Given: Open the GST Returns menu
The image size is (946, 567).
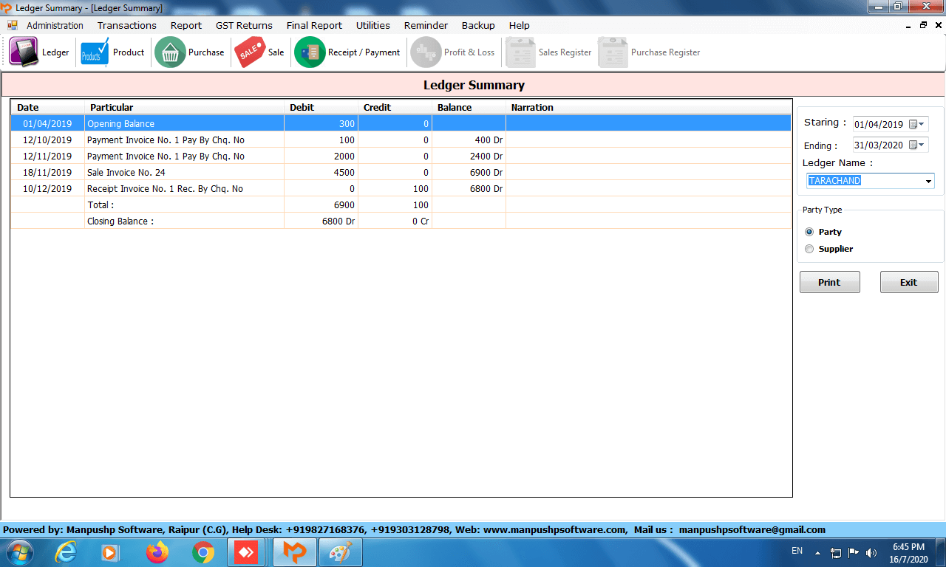Looking at the screenshot, I should (x=244, y=25).
